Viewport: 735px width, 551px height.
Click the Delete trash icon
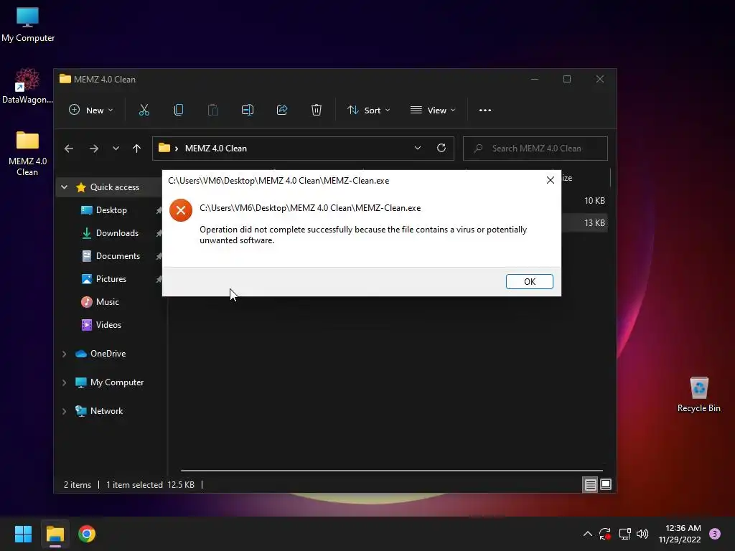click(317, 110)
